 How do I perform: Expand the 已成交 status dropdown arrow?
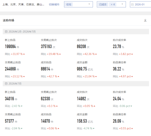122,4
